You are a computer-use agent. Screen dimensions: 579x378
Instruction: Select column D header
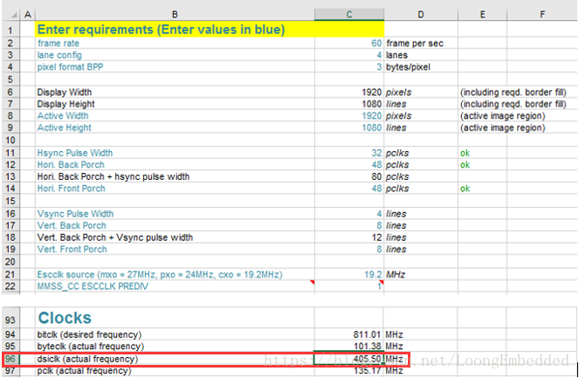421,14
